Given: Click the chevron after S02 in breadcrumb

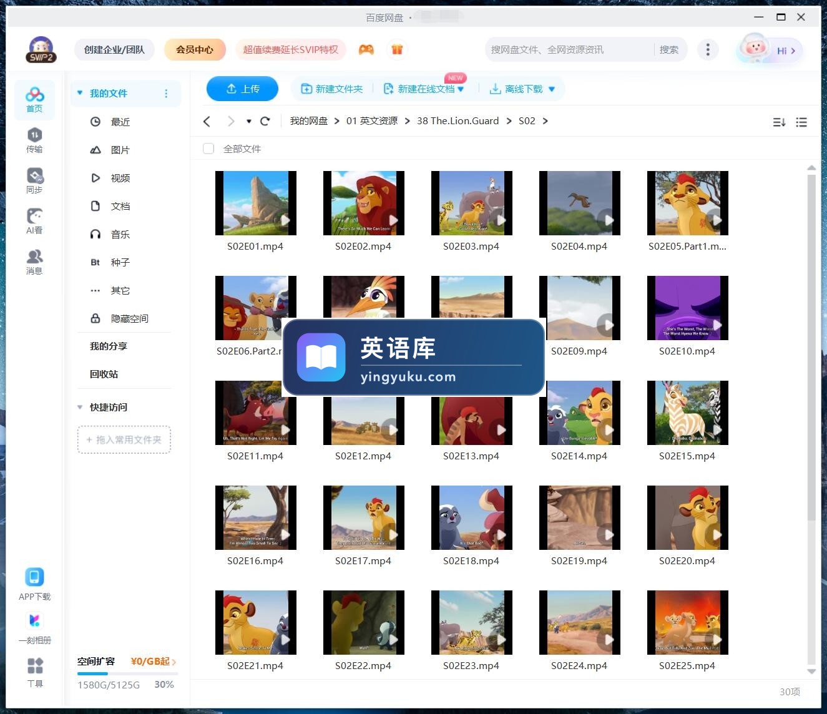Looking at the screenshot, I should 546,121.
